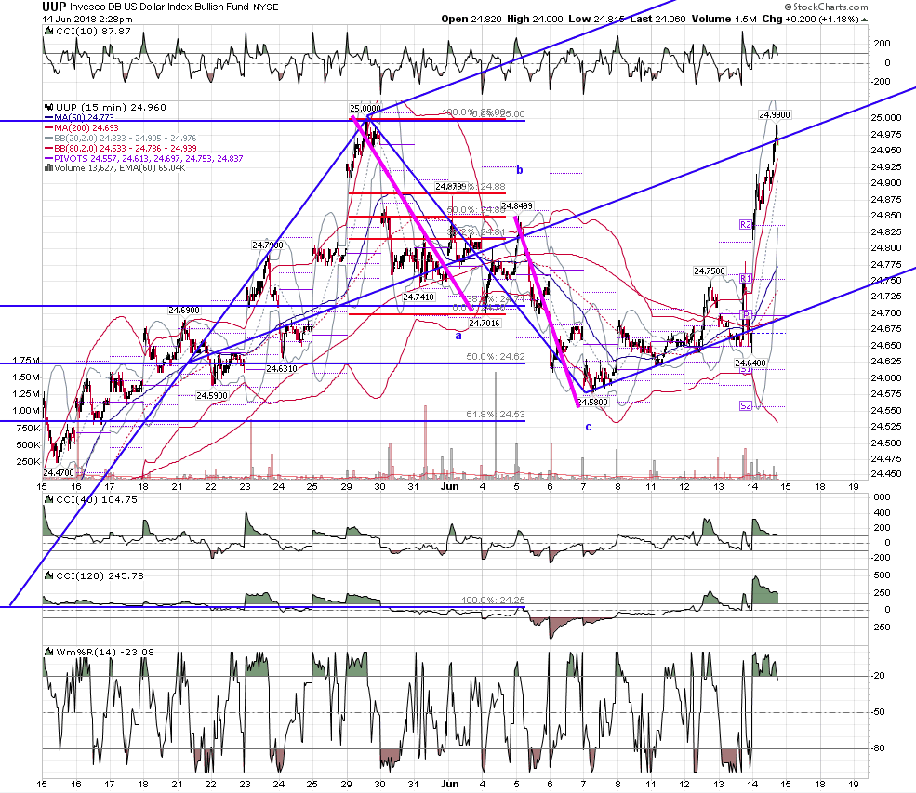Click the 25.0000 peak price label
The image size is (916, 793).
365,108
